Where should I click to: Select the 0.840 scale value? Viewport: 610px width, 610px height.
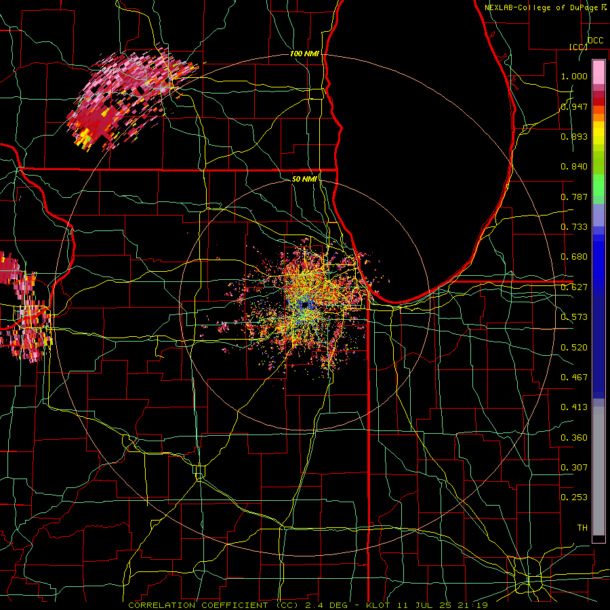coord(574,167)
